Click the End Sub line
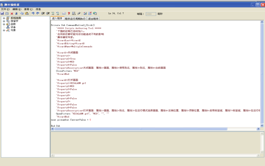Viewport: 265px width, 166px height. (x=55, y=126)
